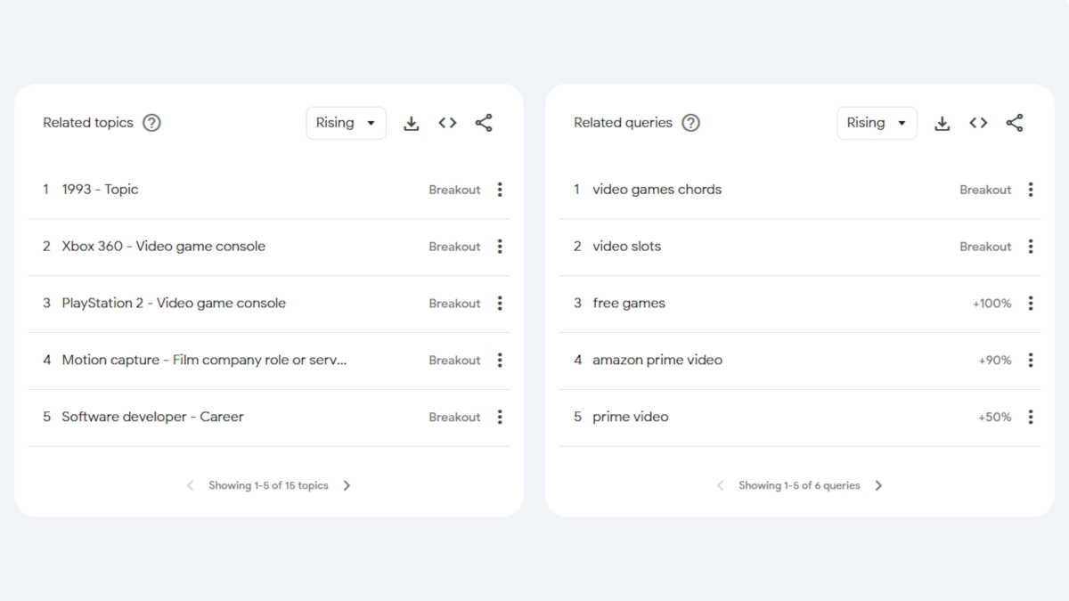Select the Motion capture topic row
1069x601 pixels.
pos(269,361)
